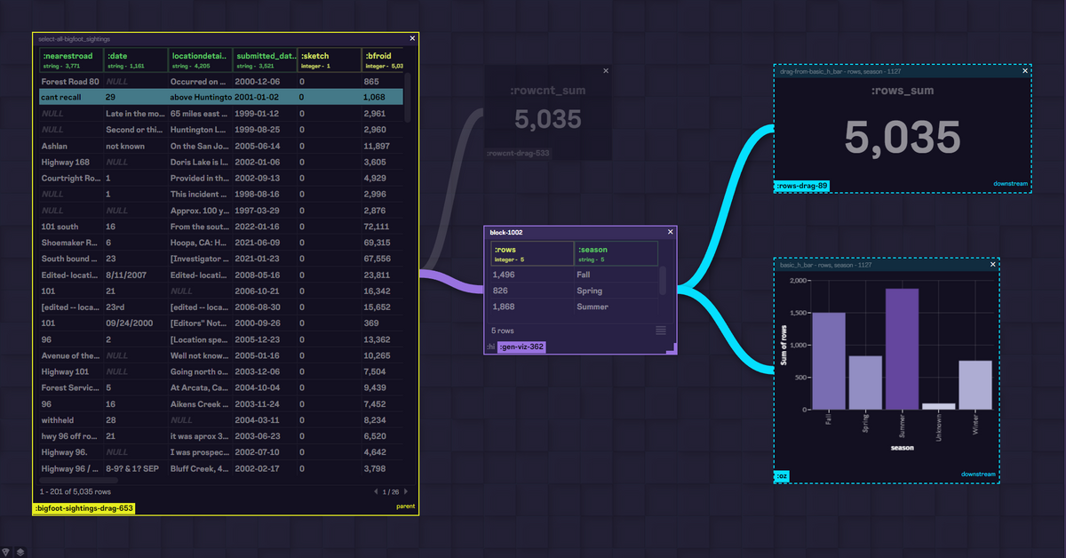
Task: Click the resize corner handle of block-1002
Action: point(672,350)
